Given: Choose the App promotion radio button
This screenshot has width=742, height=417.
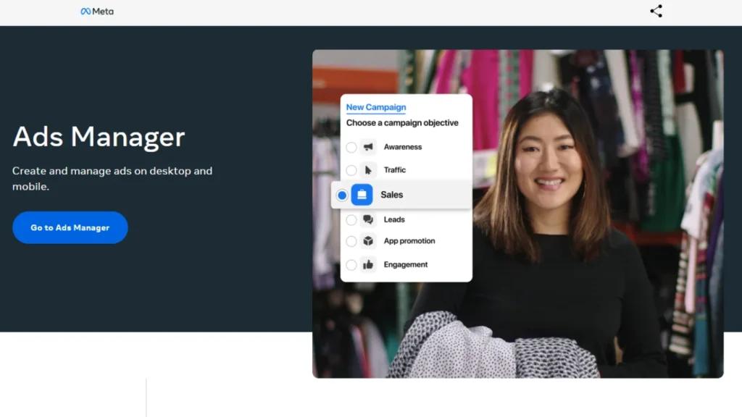Looking at the screenshot, I should tap(351, 241).
